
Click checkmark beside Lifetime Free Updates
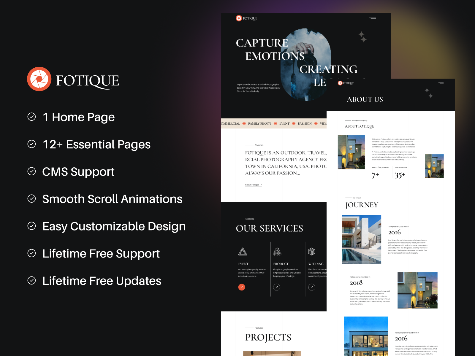(32, 281)
